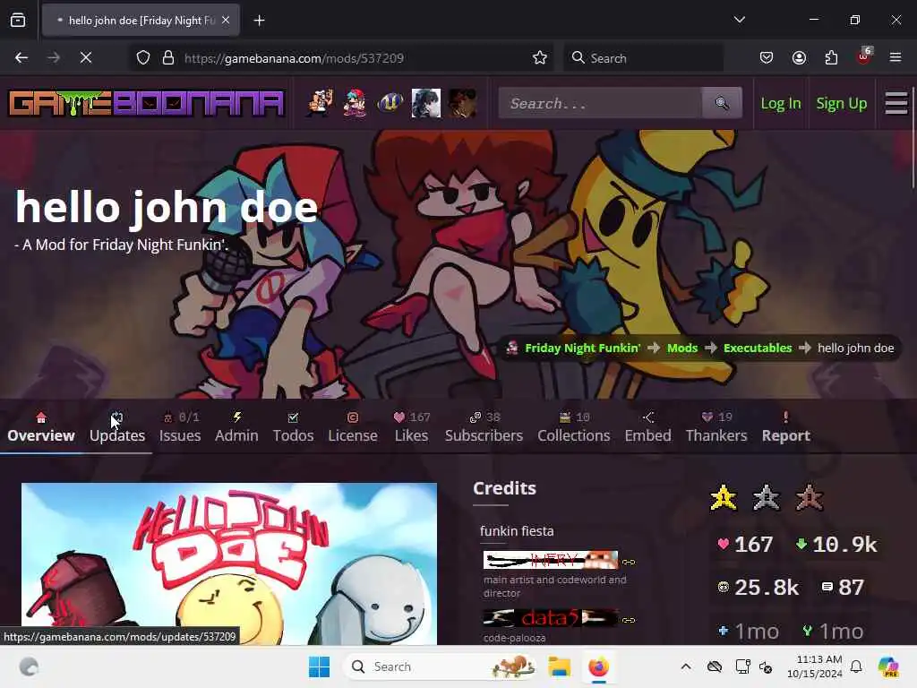Image resolution: width=917 pixels, height=688 pixels.
Task: Open the Firefox extensions puzzle icon
Action: point(831,58)
